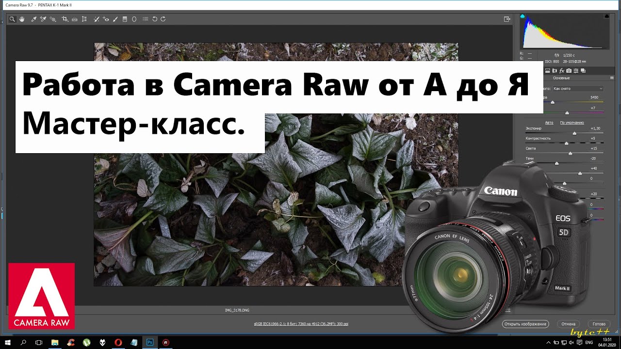Open the Lens Corrections tab
This screenshot has height=349, width=621.
[x=555, y=71]
